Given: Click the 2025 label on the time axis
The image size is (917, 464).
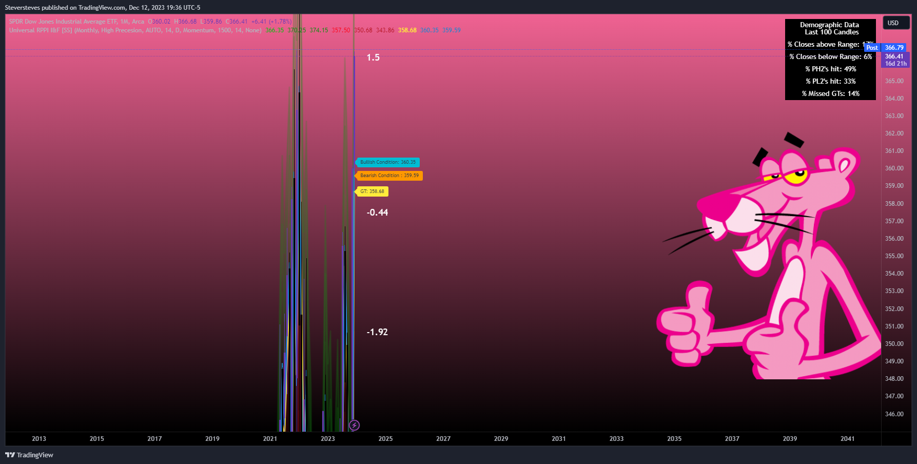Looking at the screenshot, I should (385, 439).
